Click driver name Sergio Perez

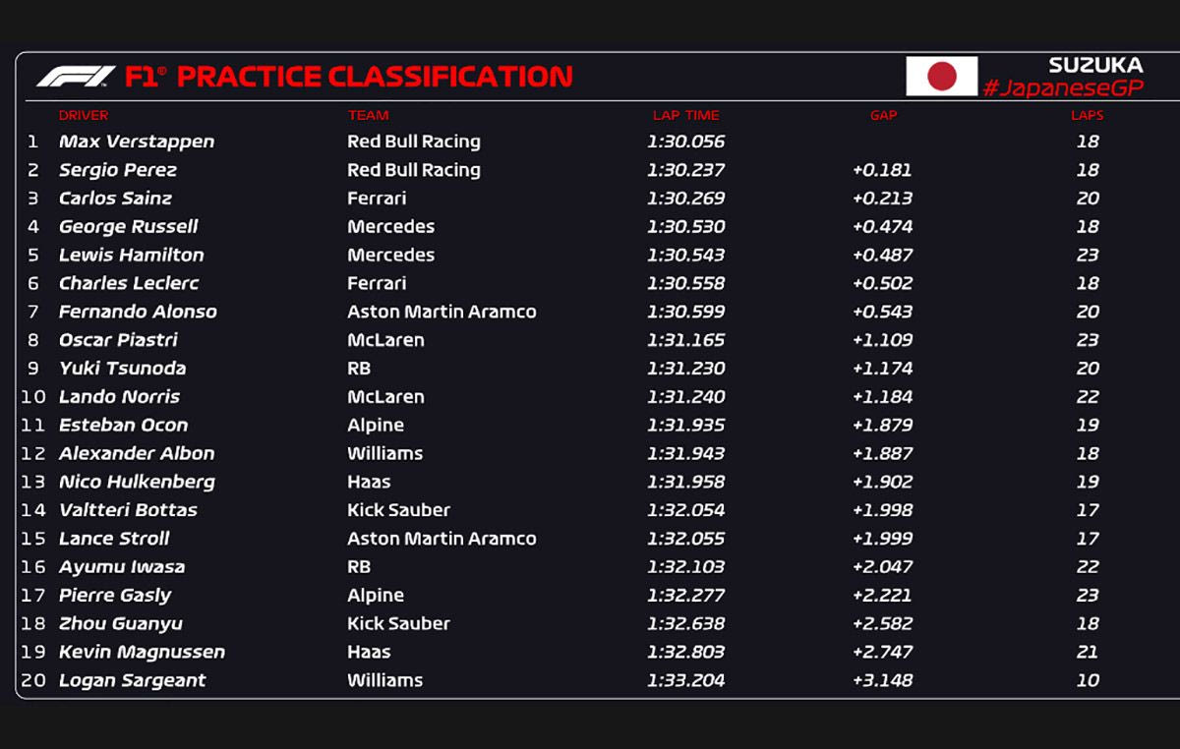[x=118, y=170]
